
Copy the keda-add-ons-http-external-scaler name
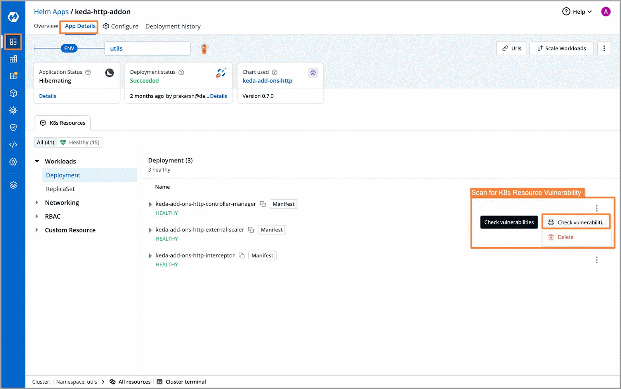(x=251, y=230)
